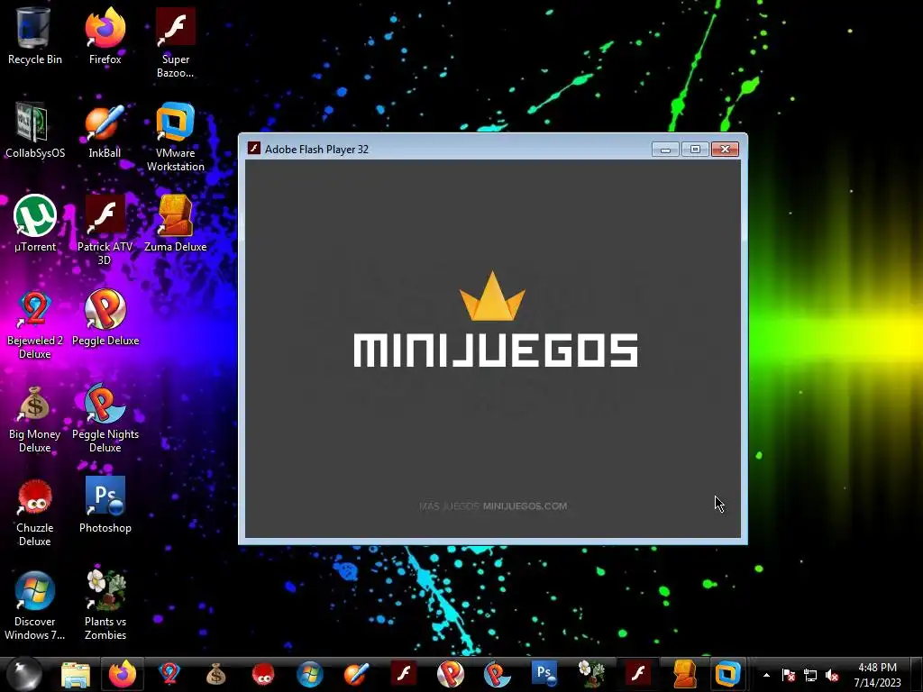The height and width of the screenshot is (692, 923).
Task: Click the MINIJUEGOS crown logo
Action: click(492, 296)
